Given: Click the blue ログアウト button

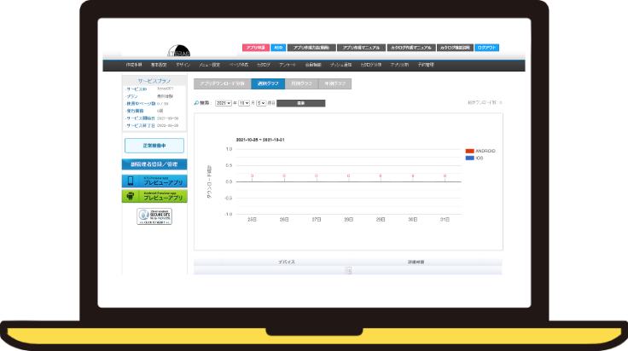Looking at the screenshot, I should [486, 48].
